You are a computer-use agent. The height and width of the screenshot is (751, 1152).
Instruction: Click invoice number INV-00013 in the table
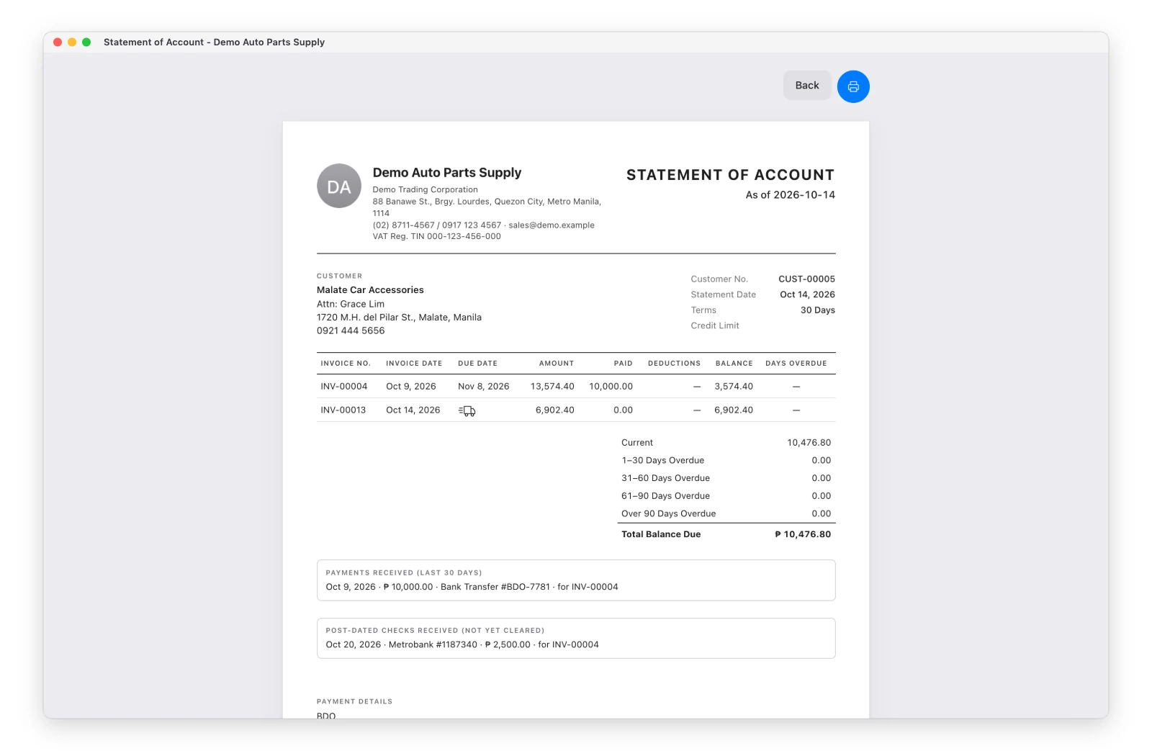click(343, 410)
